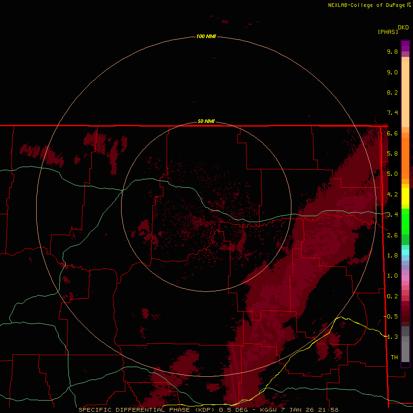
Task: Click the 7.4 scale value
Action: 392,113
